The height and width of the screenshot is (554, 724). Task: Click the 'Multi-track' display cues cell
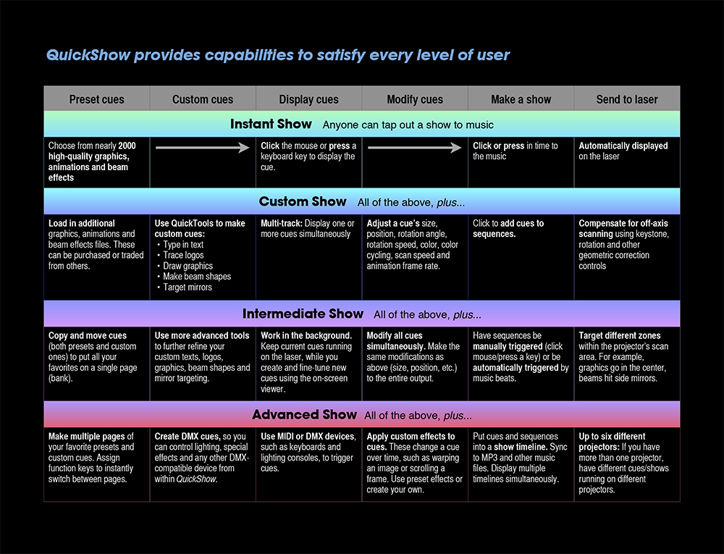[308, 229]
